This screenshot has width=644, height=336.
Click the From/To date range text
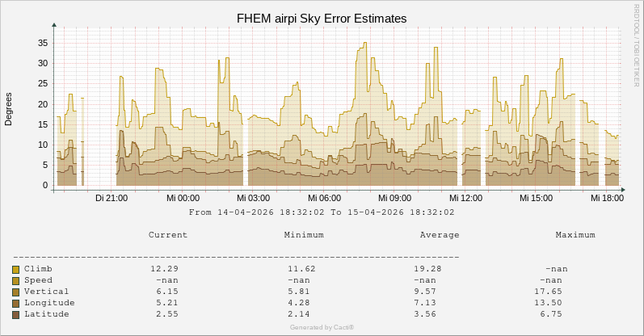[322, 212]
